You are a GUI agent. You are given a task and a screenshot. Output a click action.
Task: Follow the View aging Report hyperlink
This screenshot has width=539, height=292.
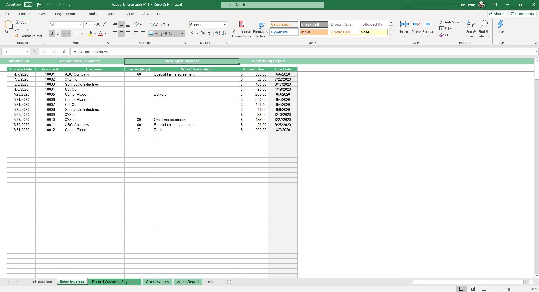[x=268, y=61]
